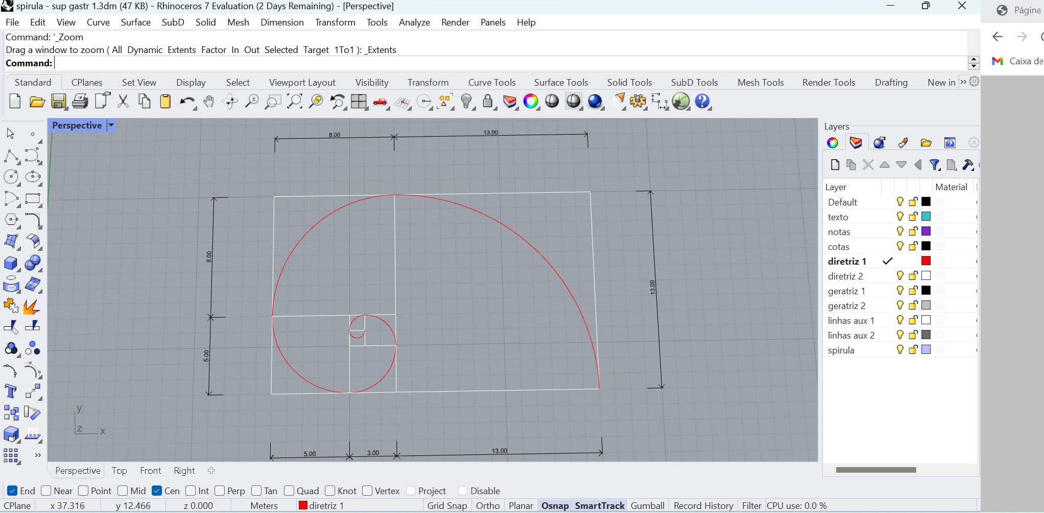Select the Text tool in the sidebar

coord(11,391)
